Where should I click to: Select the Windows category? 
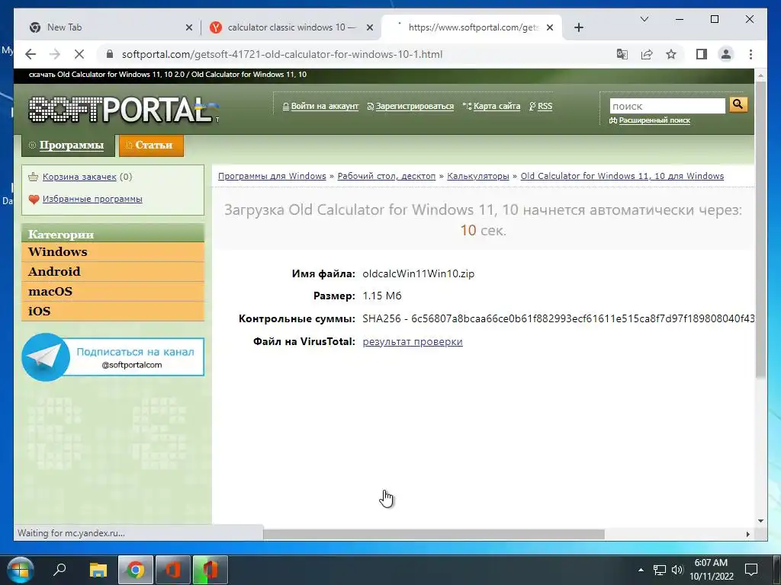(x=113, y=251)
